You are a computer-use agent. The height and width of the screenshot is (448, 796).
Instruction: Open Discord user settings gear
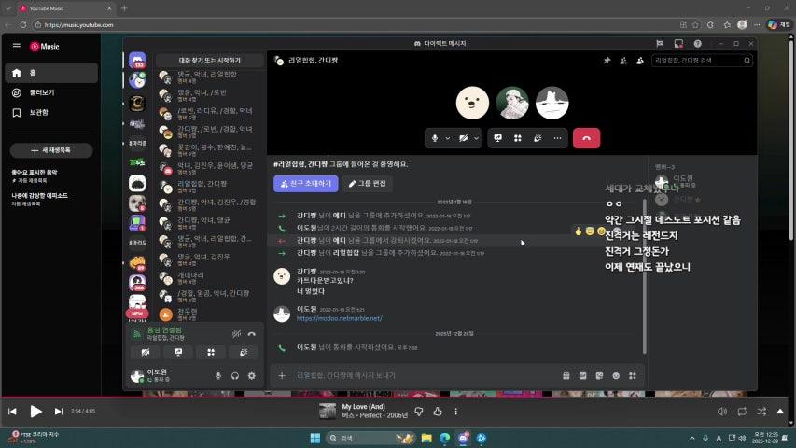252,376
